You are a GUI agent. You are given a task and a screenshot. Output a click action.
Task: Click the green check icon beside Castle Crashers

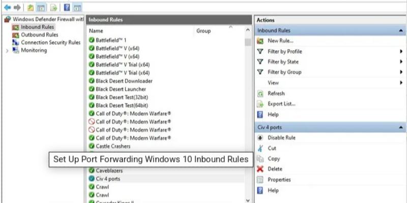click(x=92, y=146)
